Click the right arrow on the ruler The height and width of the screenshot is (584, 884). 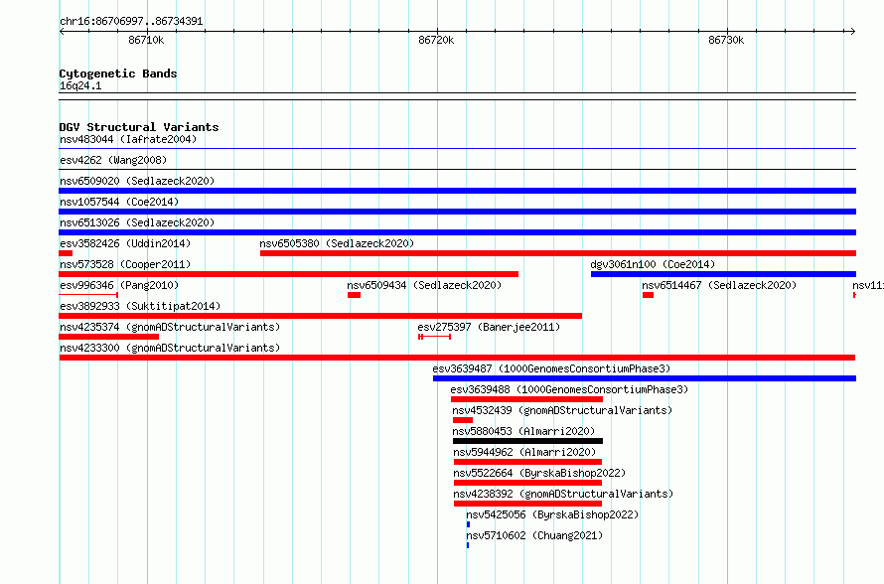[853, 32]
